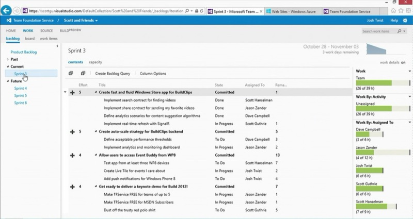Open the browser tools gear icon
413x219 pixels.
[x=408, y=11]
